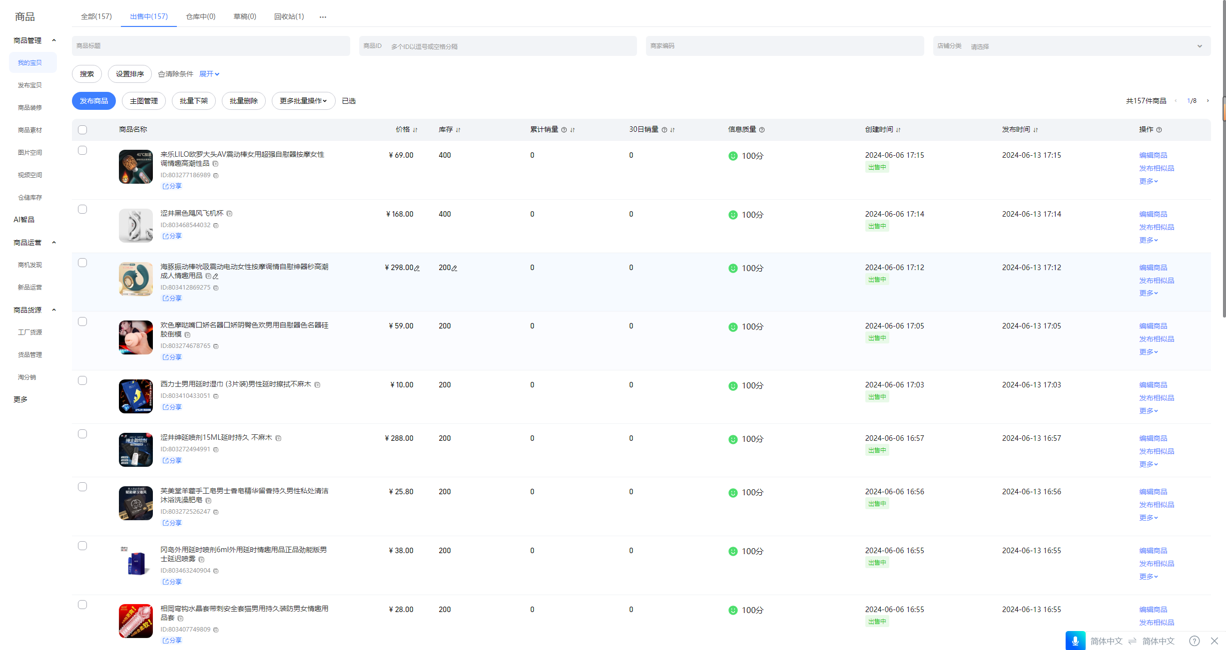
Task: Expand 更多 actions for 涩井黑色飓风飞机杯
Action: coord(1148,240)
